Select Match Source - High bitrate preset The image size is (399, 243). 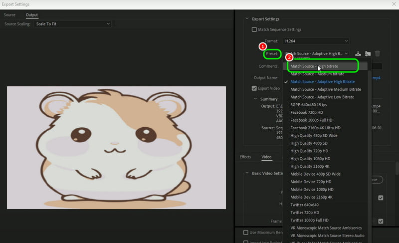tap(325, 66)
